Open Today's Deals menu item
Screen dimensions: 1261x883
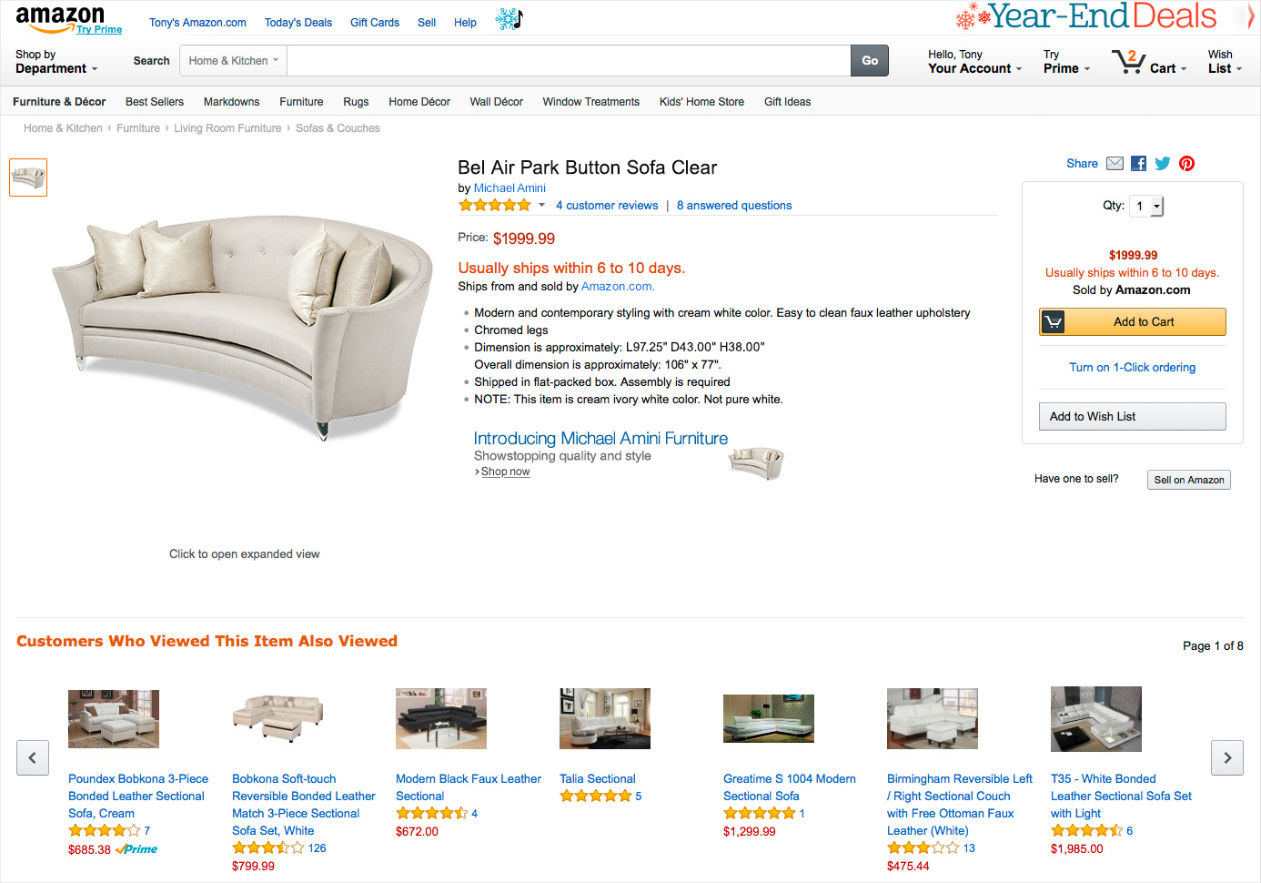click(x=298, y=23)
